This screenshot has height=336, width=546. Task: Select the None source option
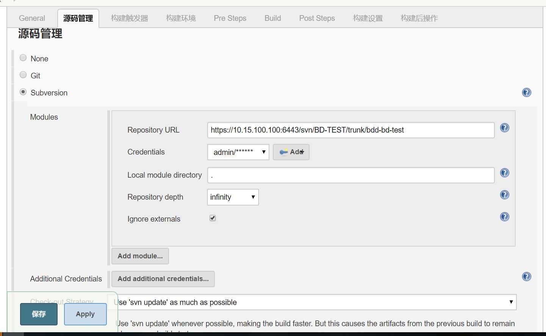(23, 58)
